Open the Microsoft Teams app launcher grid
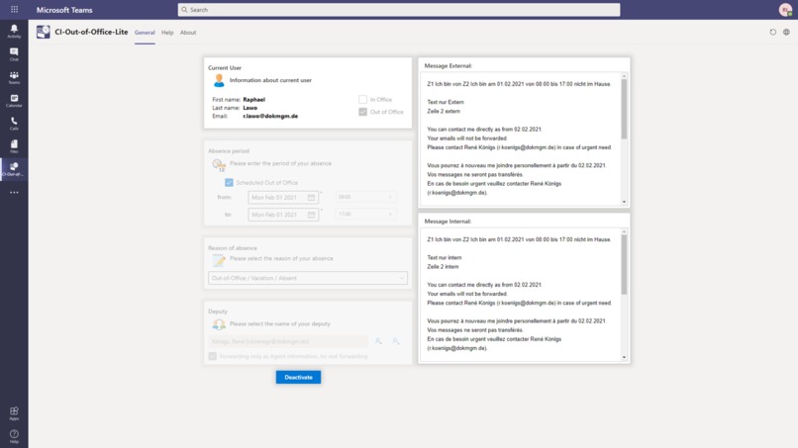The height and width of the screenshot is (448, 798). coord(14,9)
